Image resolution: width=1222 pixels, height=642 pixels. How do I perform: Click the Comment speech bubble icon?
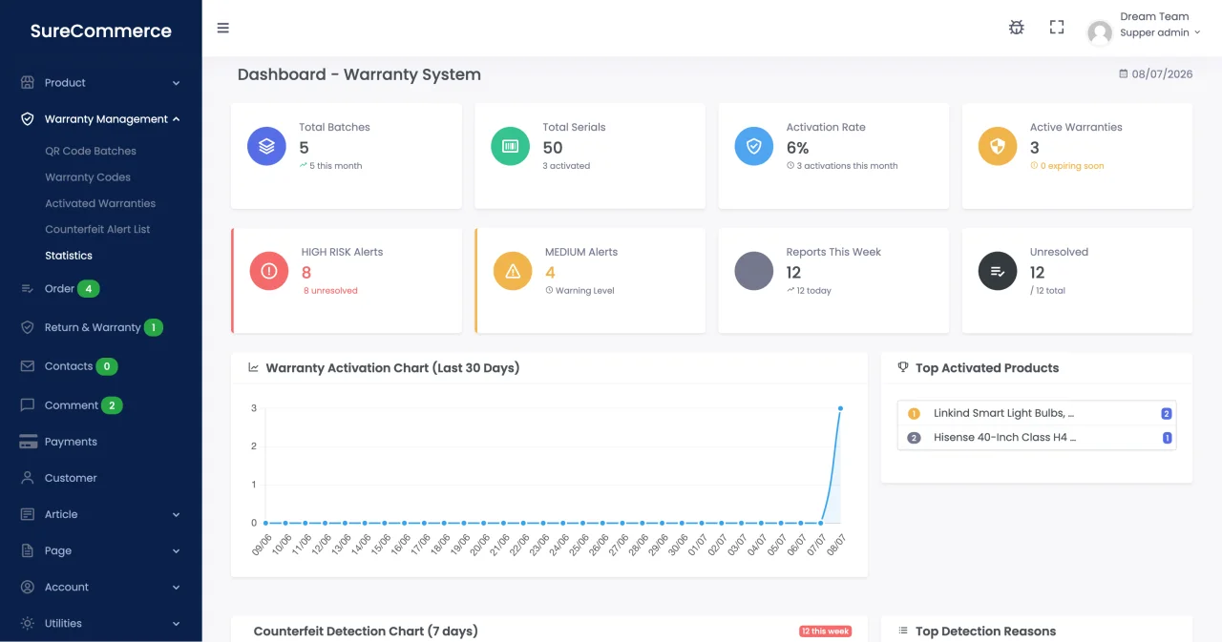pyautogui.click(x=28, y=405)
